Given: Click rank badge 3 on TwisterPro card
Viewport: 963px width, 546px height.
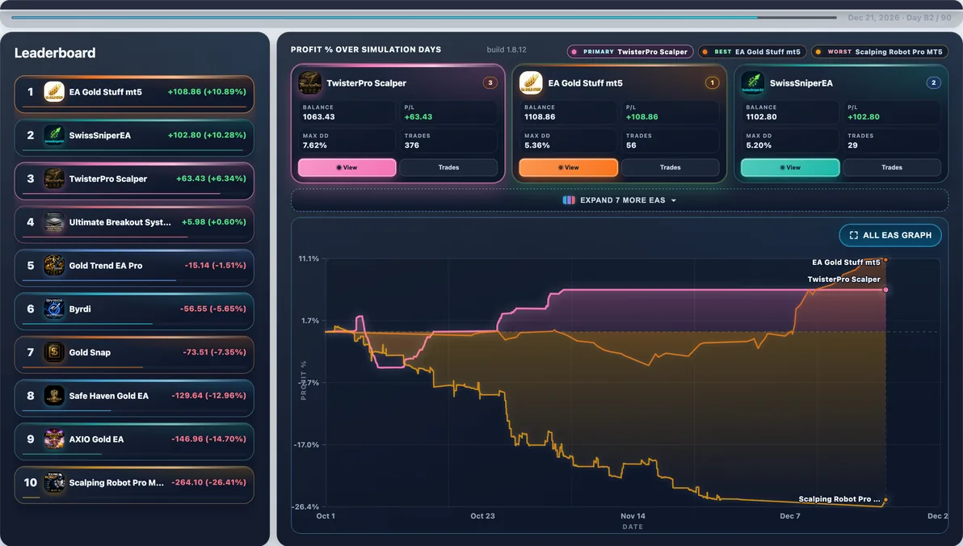Looking at the screenshot, I should pos(490,82).
